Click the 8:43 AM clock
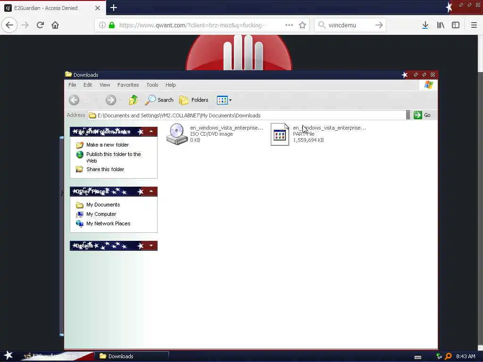The image size is (483, 362). pyautogui.click(x=466, y=356)
